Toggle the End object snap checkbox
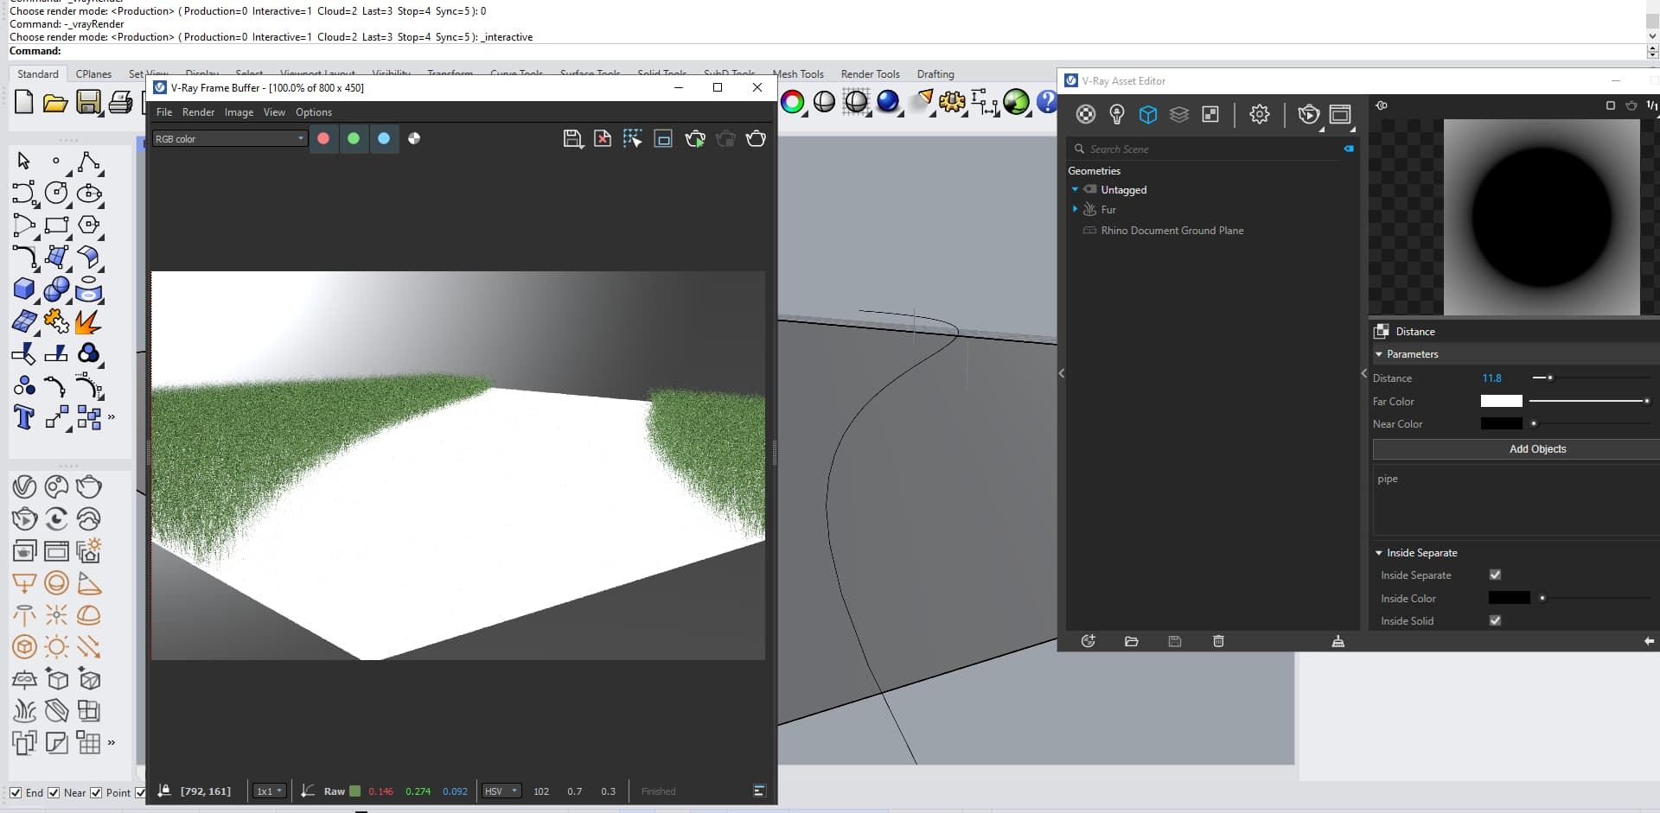1660x813 pixels. click(x=16, y=792)
